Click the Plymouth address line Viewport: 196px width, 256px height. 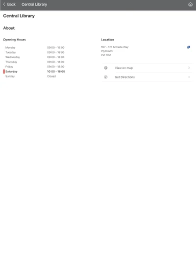point(106,51)
